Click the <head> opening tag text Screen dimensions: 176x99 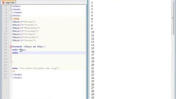(x=16, y=9)
